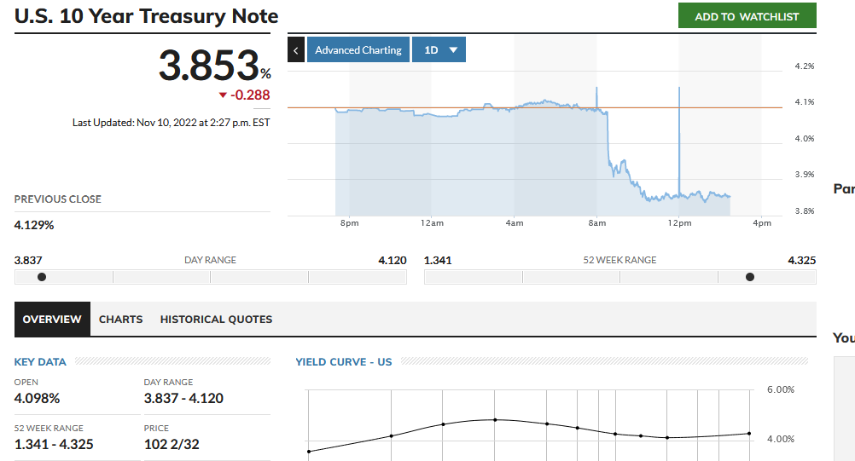Open Advanced Charting
Viewport: 855px width, 461px height.
(358, 50)
